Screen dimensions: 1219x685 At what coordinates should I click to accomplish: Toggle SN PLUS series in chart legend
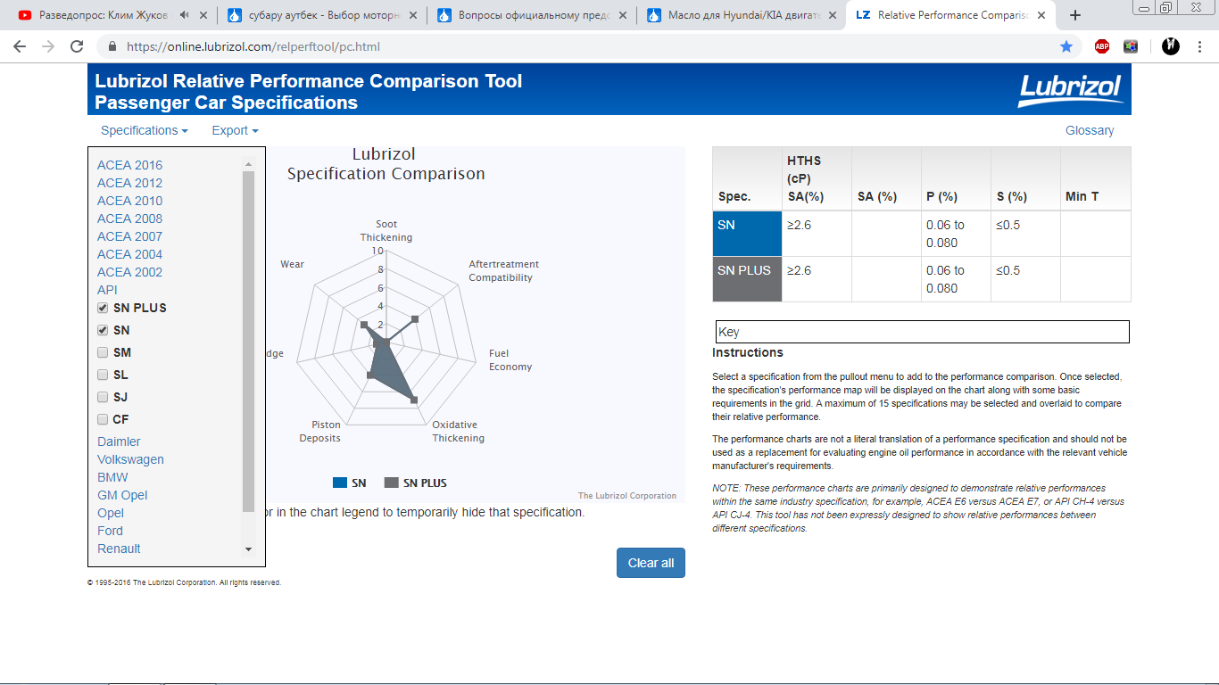pyautogui.click(x=416, y=483)
